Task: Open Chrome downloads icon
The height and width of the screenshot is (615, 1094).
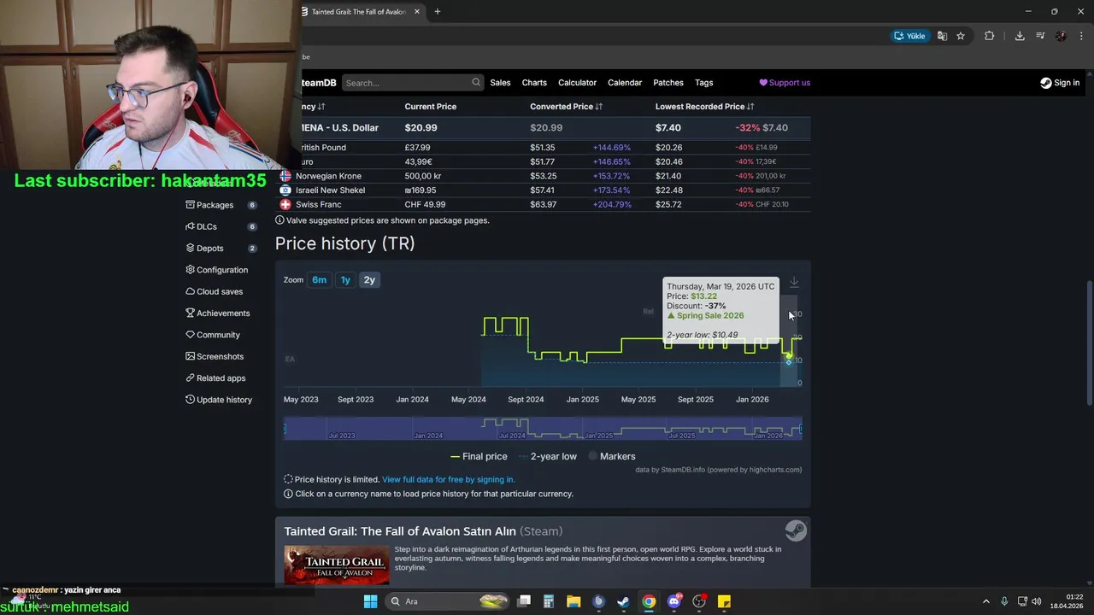Action: click(x=1020, y=36)
